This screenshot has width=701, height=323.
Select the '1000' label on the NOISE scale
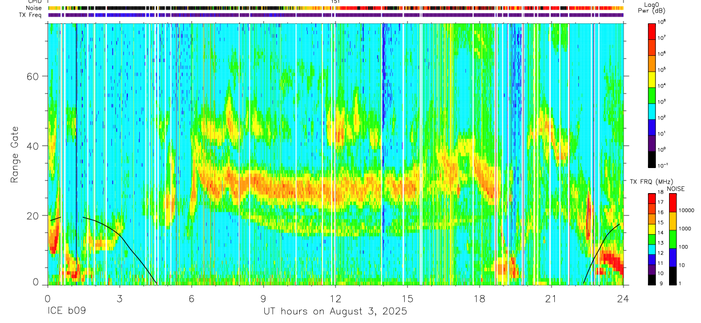[x=686, y=228]
